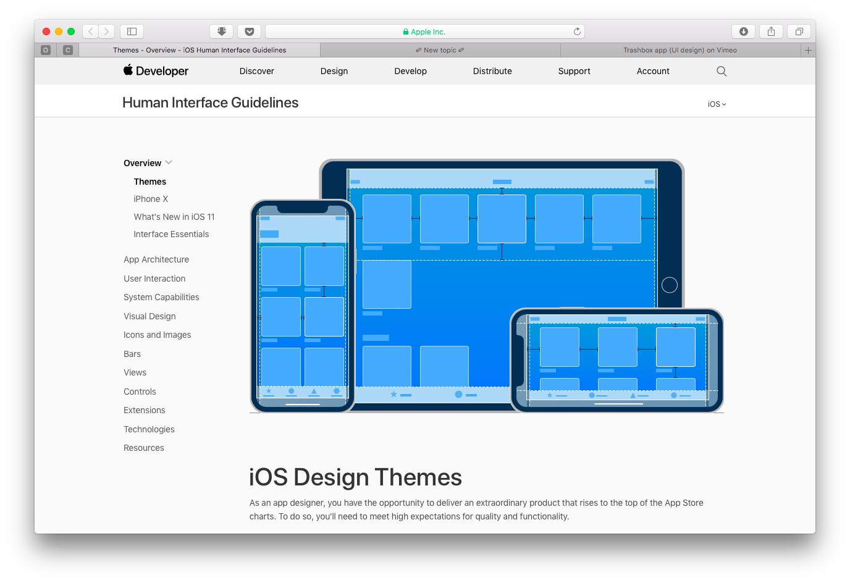
Task: Open the Discover menu item
Action: pos(257,71)
